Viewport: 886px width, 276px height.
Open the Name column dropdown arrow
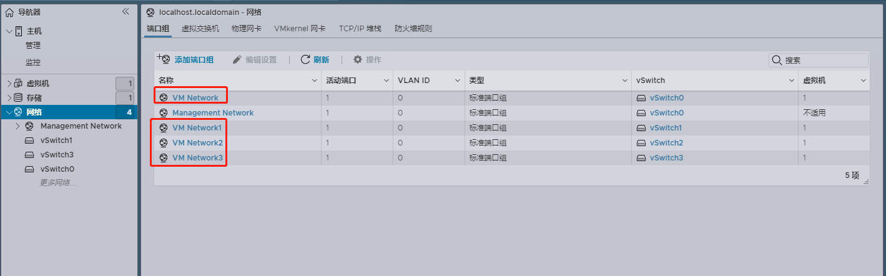pos(315,81)
